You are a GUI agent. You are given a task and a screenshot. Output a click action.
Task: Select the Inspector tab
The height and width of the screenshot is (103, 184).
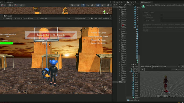[x=146, y=2]
